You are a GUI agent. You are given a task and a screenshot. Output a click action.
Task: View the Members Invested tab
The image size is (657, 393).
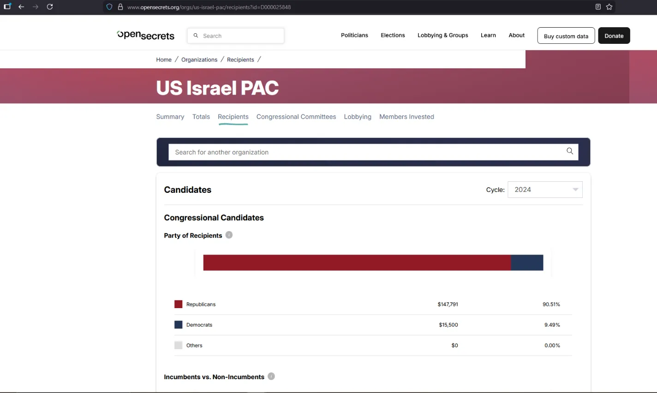coord(406,117)
